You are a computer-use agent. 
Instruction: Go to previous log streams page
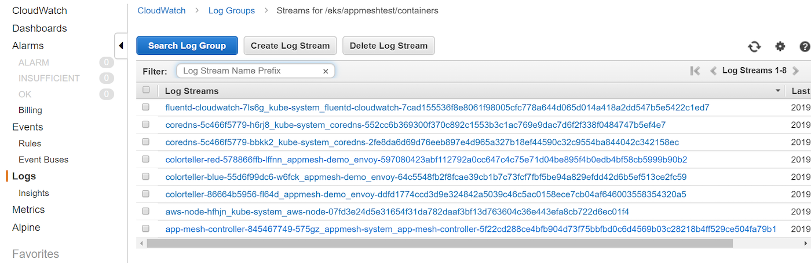(713, 71)
